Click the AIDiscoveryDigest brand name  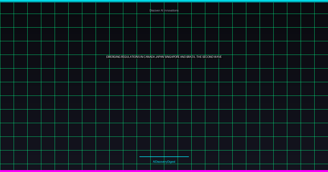click(x=164, y=162)
